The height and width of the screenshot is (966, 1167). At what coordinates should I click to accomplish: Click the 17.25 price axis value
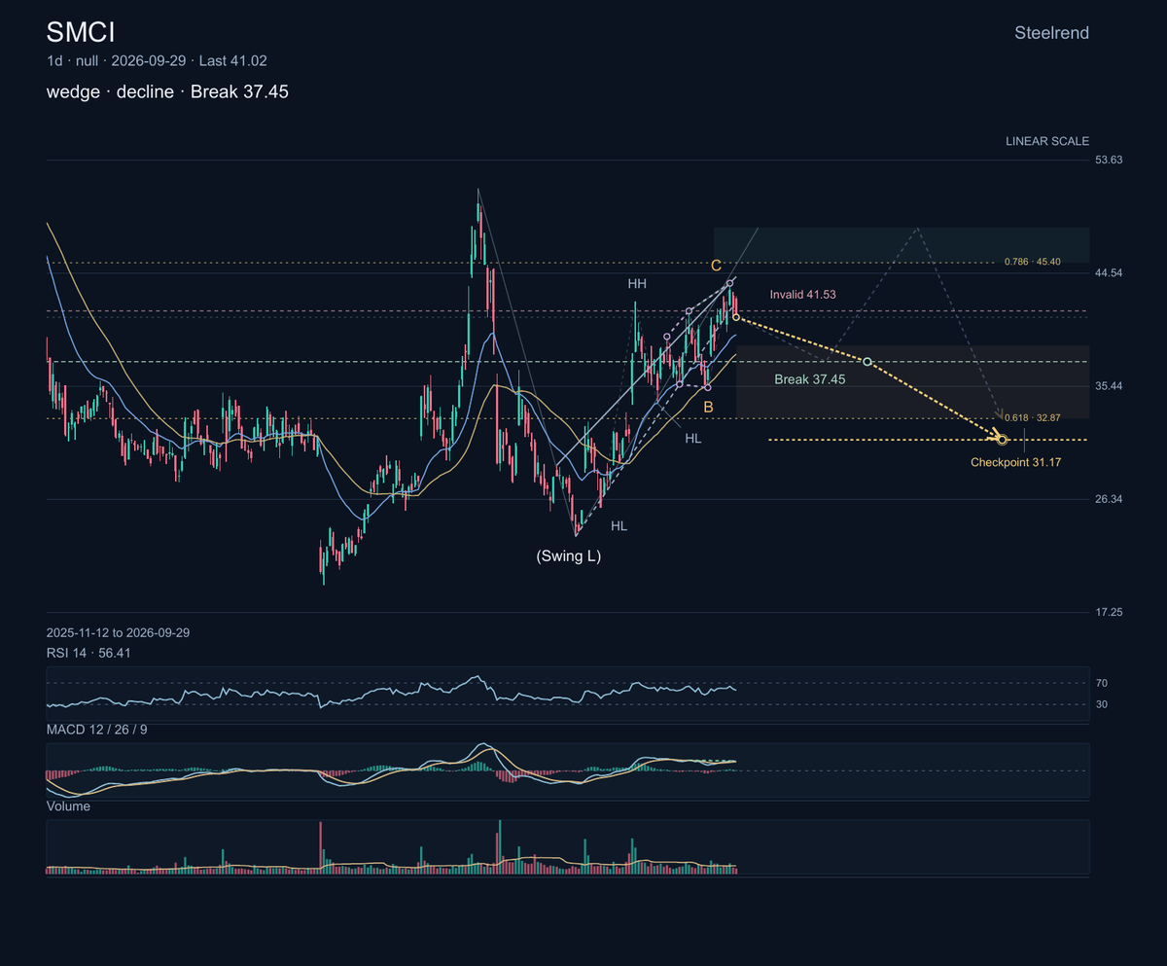point(1109,612)
